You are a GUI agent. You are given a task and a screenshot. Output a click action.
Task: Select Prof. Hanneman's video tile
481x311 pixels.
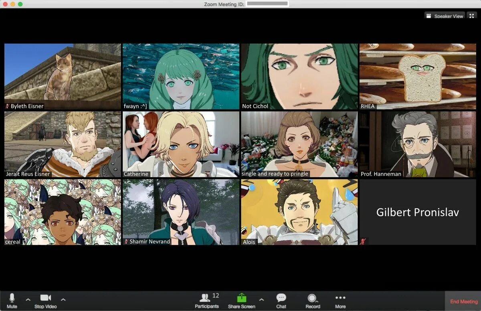coord(418,144)
